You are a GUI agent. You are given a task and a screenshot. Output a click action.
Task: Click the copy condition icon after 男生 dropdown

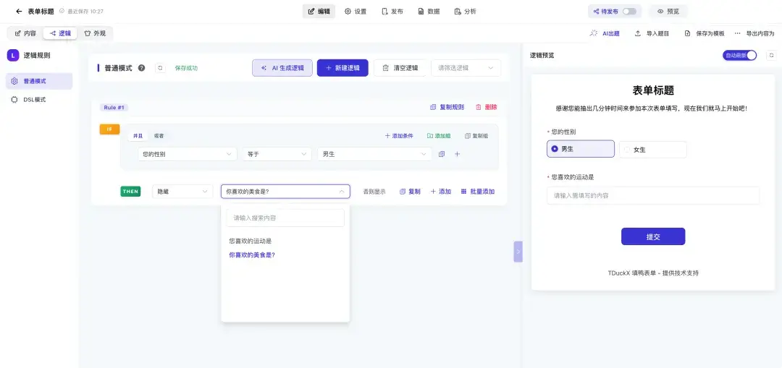click(442, 155)
